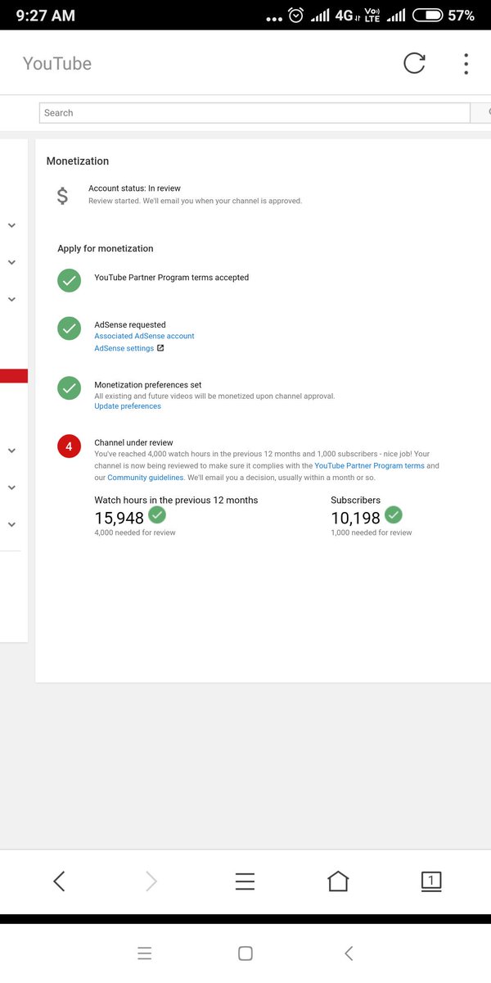Image resolution: width=491 pixels, height=983 pixels.
Task: Open browser hamburger menu in bottom bar
Action: tap(245, 881)
